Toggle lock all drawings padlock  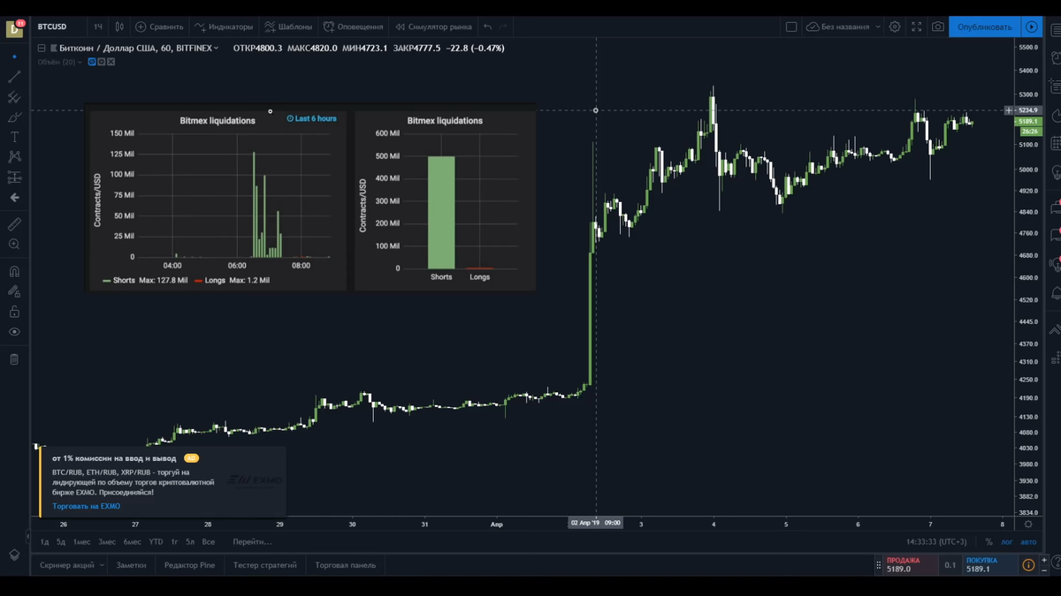14,311
